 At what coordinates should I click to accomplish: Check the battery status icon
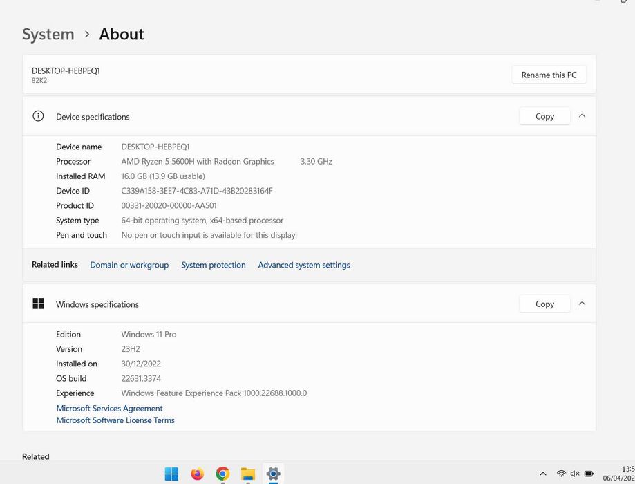(589, 474)
